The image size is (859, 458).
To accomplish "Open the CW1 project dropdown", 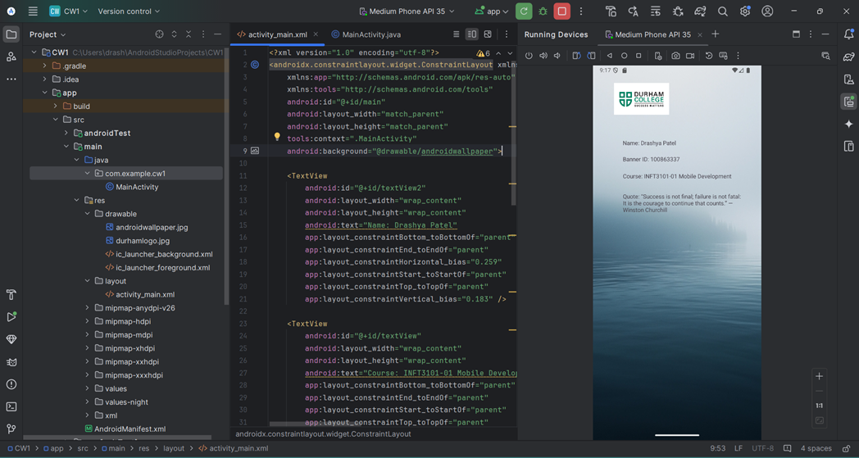I will (69, 11).
